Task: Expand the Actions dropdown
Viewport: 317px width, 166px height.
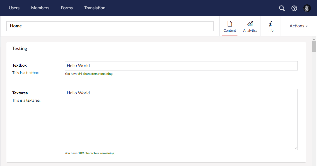Action: 299,26
